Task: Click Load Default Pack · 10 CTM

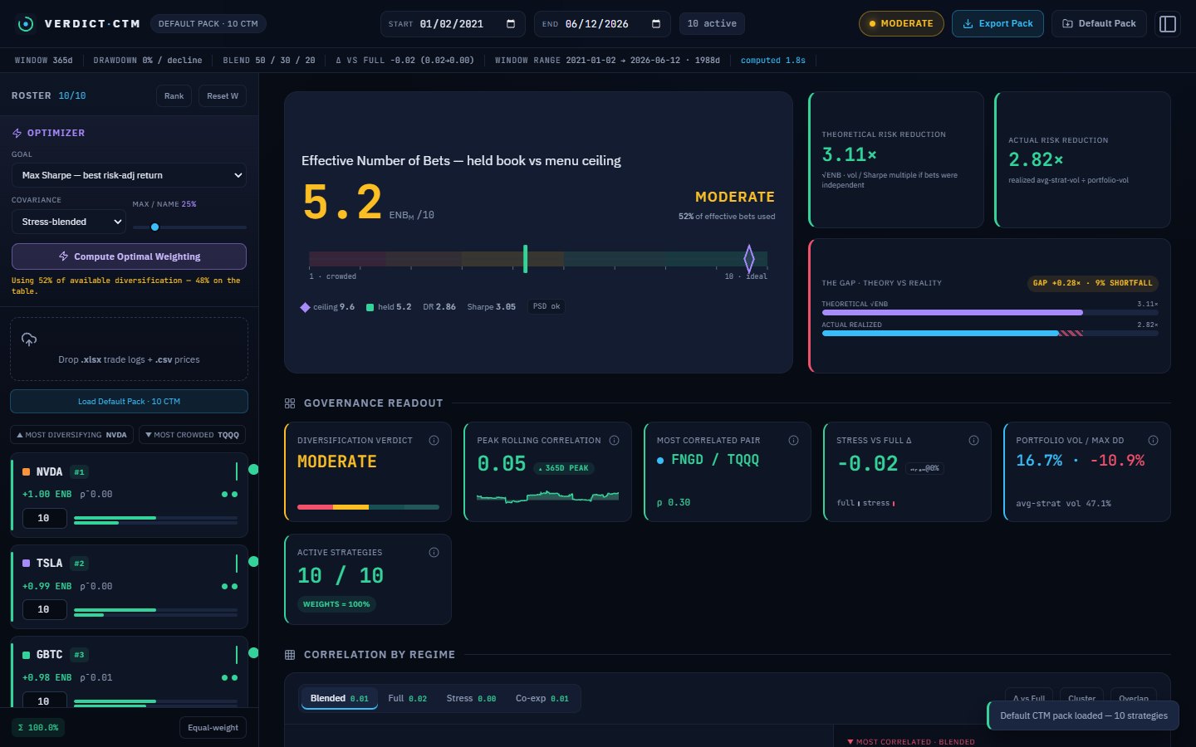Action: [129, 402]
